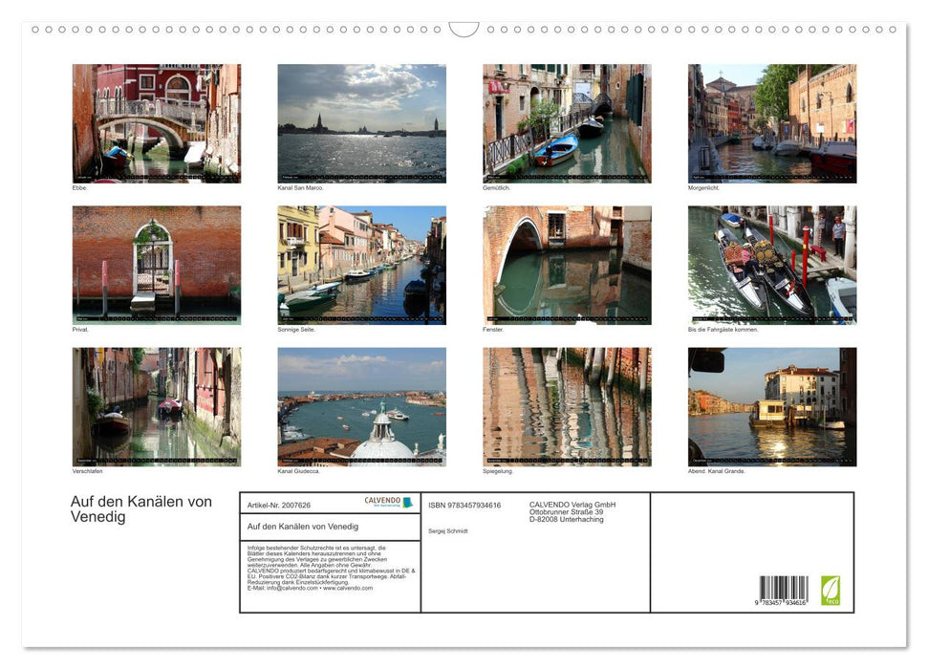This screenshot has height=669, width=928.
Task: Click the calendar strip under Kanal Giudecca
Action: point(361,461)
